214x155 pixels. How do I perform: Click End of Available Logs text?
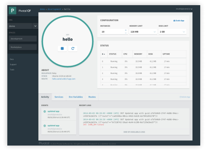coord(134,132)
